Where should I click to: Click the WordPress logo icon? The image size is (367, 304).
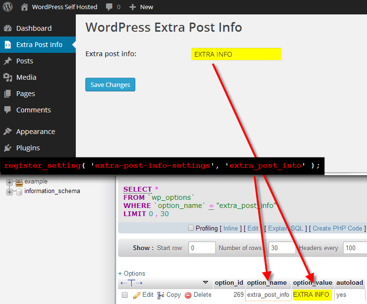pyautogui.click(x=8, y=7)
